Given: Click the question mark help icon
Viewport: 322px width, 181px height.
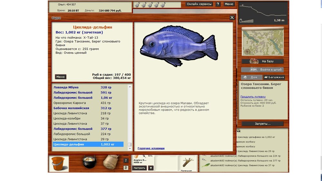Looking at the screenshot, I should (218, 4).
